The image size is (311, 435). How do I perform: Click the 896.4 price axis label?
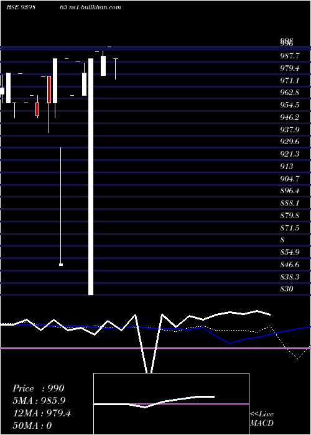point(290,191)
